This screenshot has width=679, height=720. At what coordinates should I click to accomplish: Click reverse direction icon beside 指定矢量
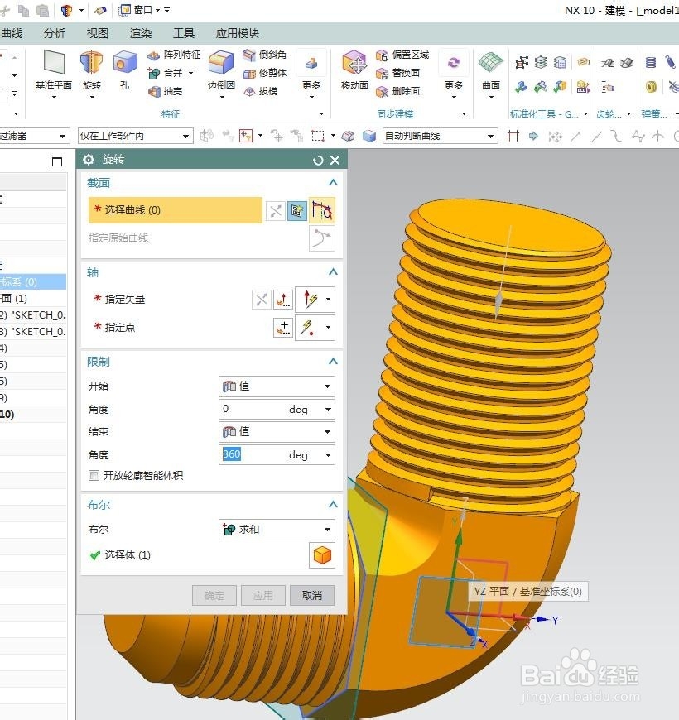tap(262, 300)
